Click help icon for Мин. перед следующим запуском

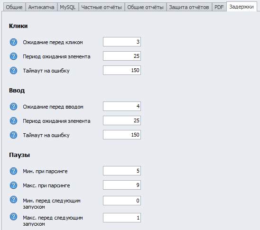click(13, 200)
